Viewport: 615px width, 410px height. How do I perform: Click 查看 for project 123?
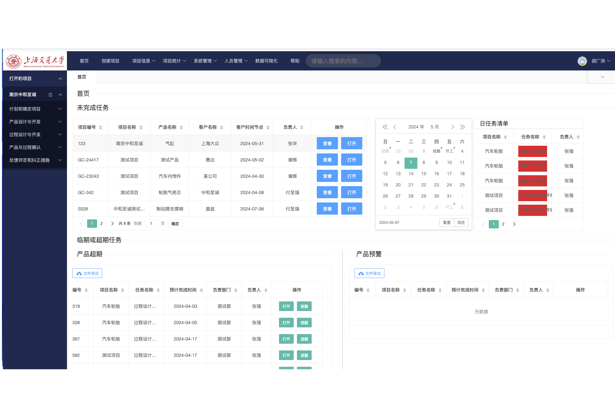click(327, 143)
